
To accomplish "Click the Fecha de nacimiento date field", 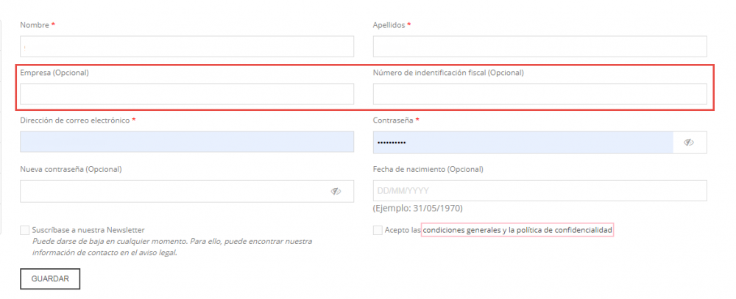I will 539,191.
